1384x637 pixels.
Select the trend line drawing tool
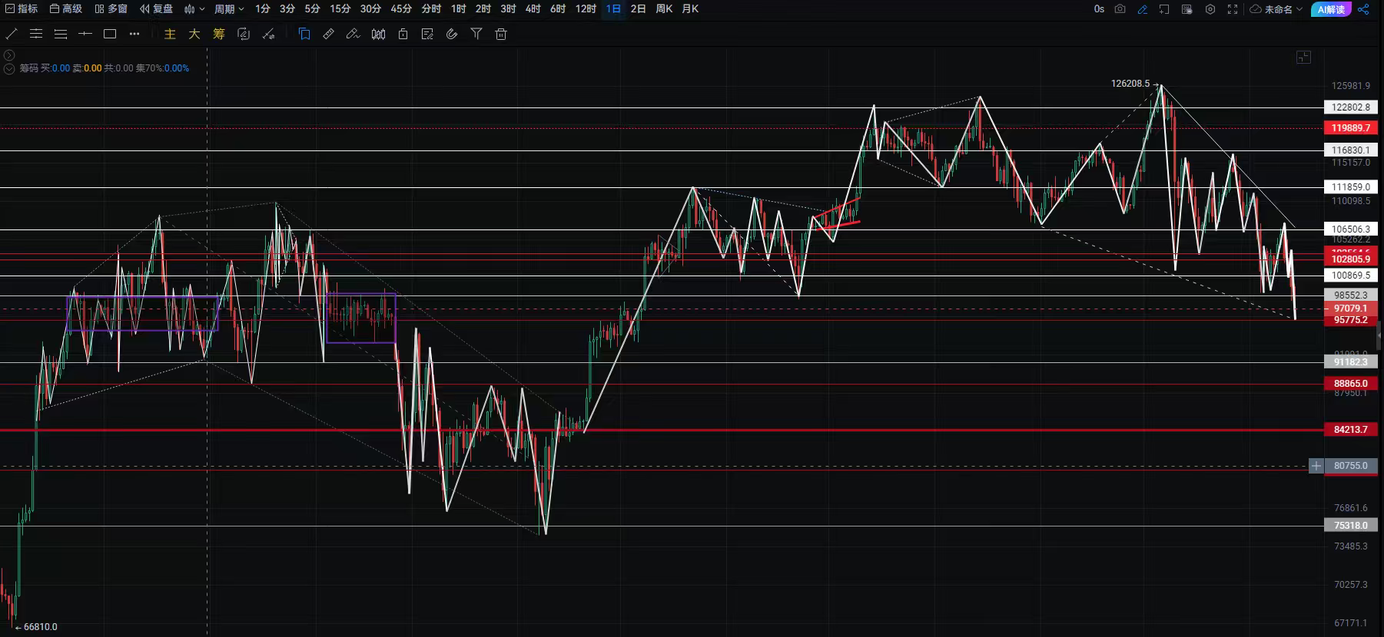[12, 34]
